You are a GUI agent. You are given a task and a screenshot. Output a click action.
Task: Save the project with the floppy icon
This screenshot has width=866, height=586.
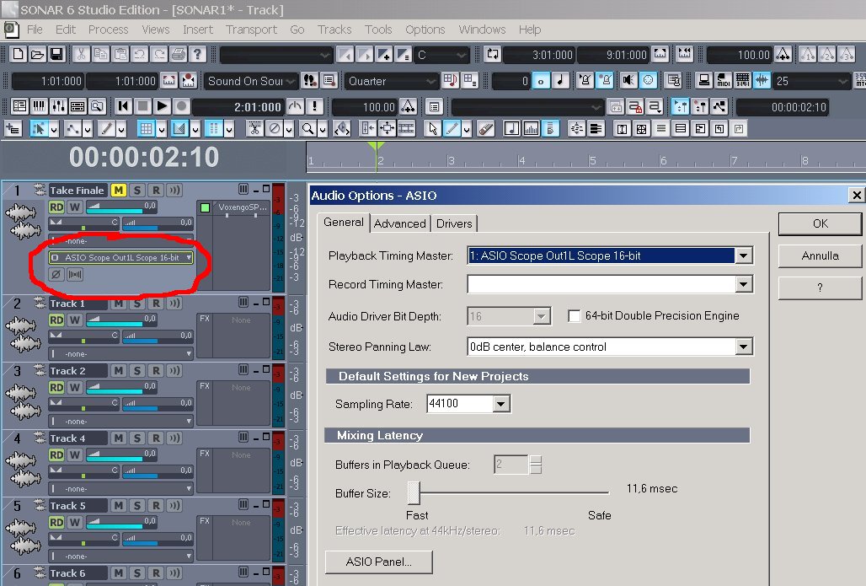[57, 54]
